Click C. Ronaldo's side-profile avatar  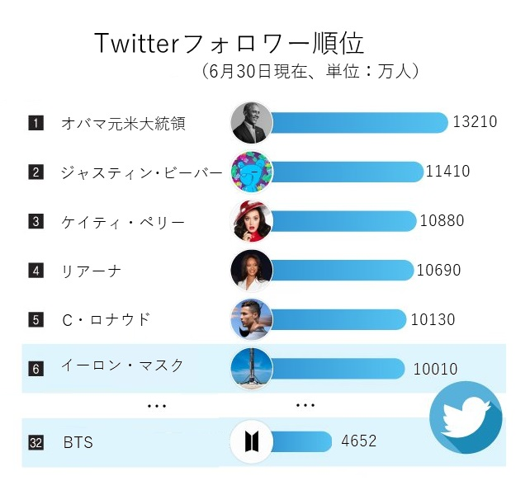[252, 319]
